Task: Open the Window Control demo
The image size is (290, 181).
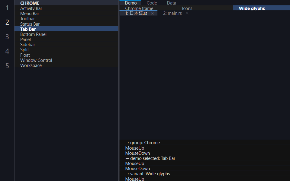Action: 66,60
